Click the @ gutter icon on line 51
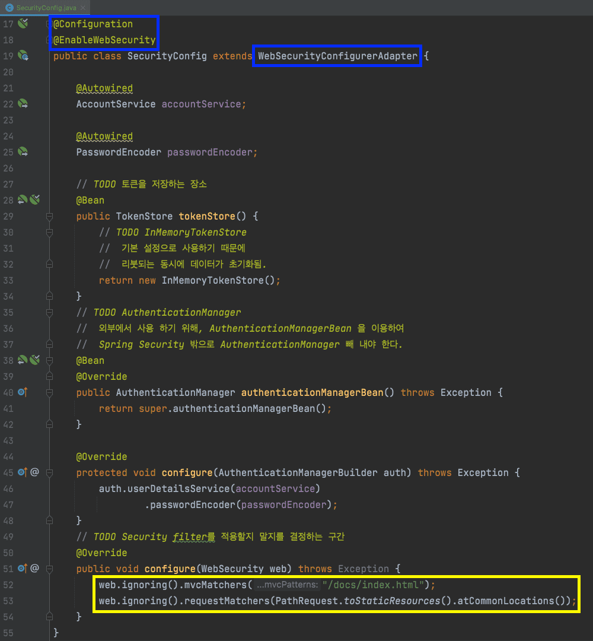This screenshot has width=593, height=641. pyautogui.click(x=35, y=568)
